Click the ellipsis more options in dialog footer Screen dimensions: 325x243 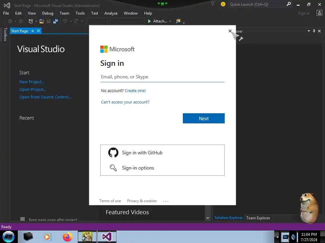[165, 201]
